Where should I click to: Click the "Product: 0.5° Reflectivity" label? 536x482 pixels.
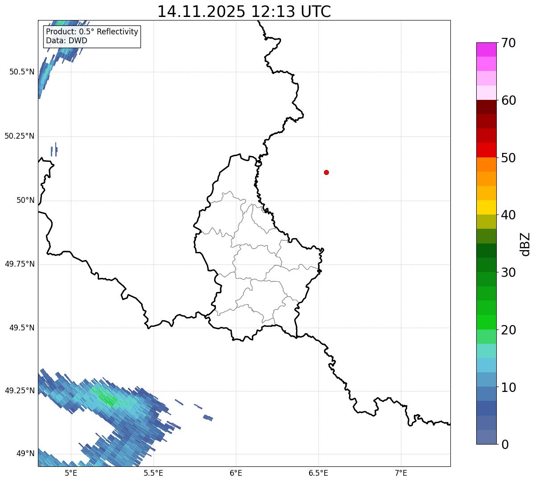coord(92,32)
